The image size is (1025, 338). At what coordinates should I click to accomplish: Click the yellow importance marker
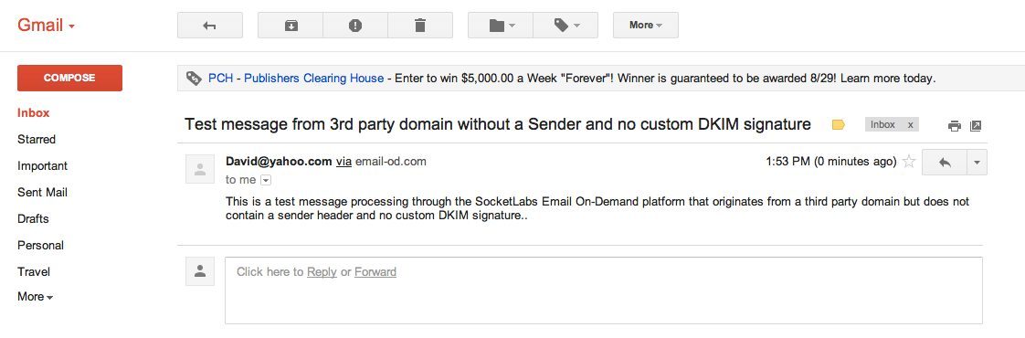coord(838,125)
